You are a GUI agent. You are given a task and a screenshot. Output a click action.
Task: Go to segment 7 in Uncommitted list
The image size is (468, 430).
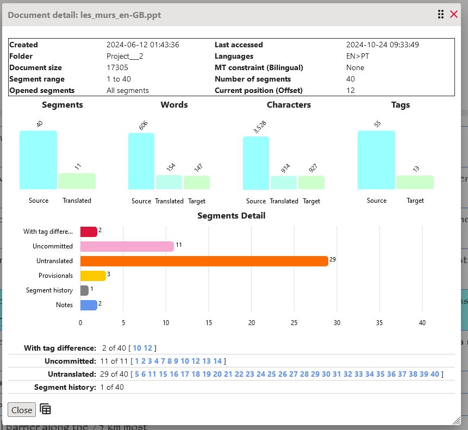tap(163, 361)
